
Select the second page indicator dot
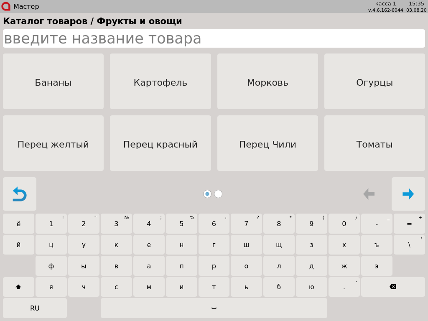(218, 194)
